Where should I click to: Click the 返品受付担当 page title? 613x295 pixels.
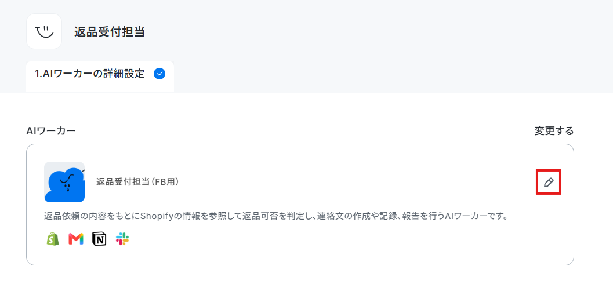click(x=110, y=32)
